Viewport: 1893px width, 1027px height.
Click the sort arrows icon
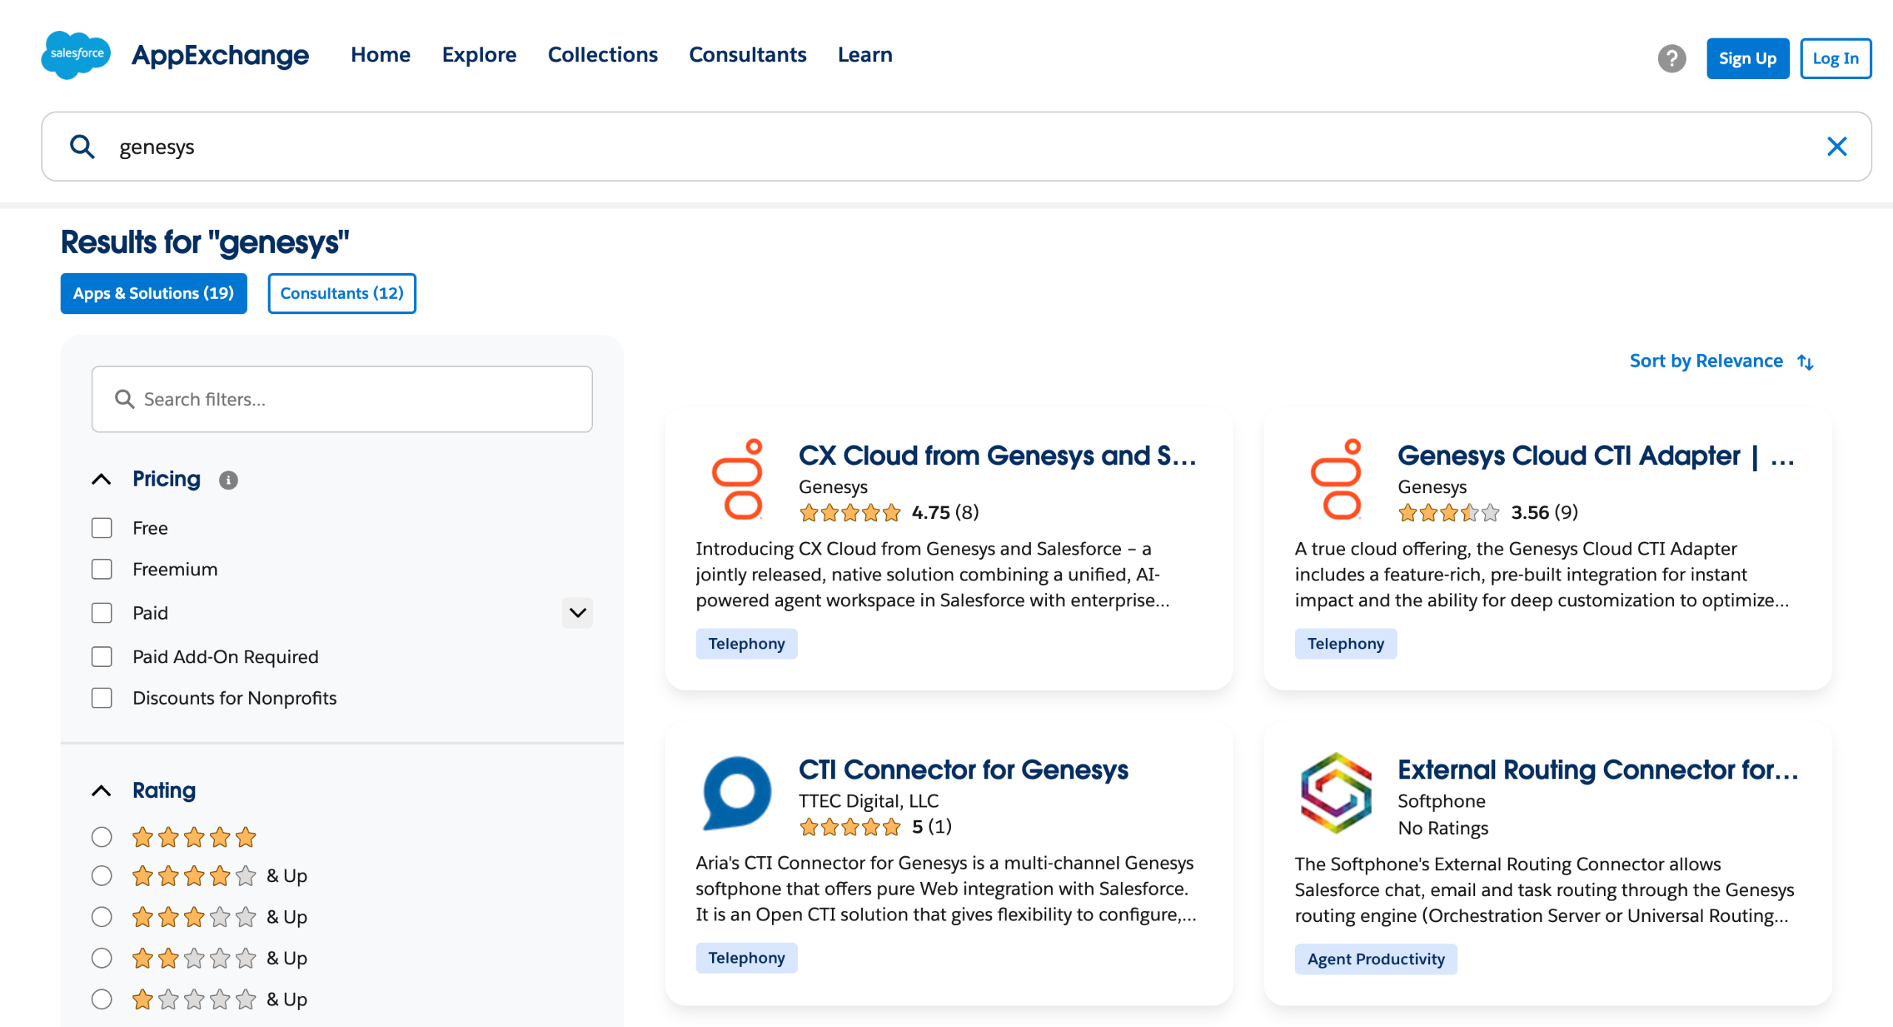click(x=1805, y=362)
